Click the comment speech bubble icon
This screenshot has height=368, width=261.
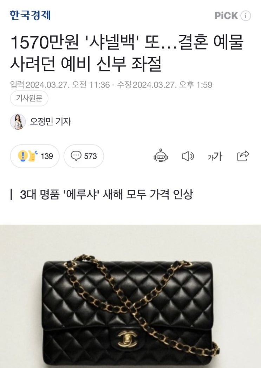tap(76, 156)
